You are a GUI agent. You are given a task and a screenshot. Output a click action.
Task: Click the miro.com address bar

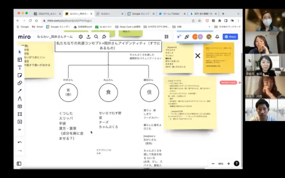(x=116, y=21)
